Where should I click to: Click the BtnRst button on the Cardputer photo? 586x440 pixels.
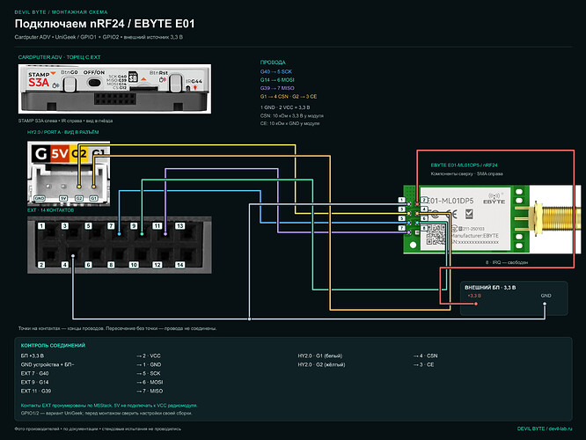(x=175, y=81)
